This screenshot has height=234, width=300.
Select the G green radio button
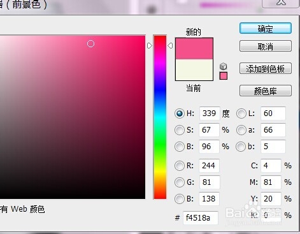180,182
